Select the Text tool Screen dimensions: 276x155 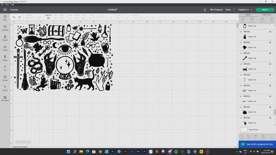coord(5,67)
